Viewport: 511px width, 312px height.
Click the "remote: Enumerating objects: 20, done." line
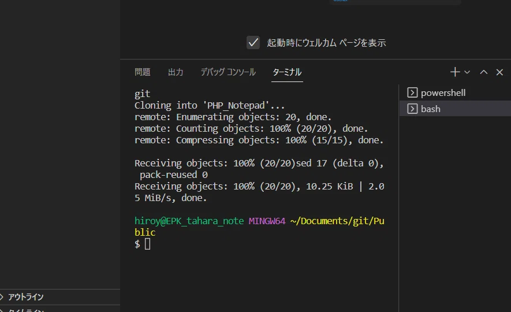(x=233, y=117)
